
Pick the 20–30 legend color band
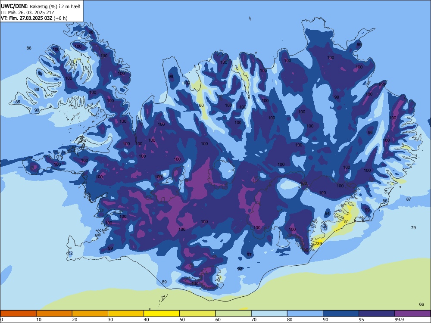pyautogui.click(x=90, y=314)
